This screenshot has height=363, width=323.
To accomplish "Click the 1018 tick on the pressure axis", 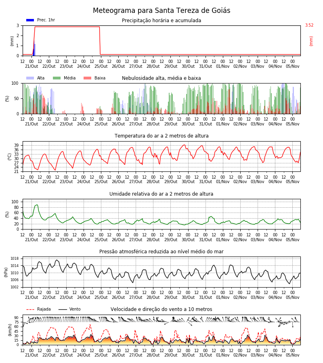I will [15, 259].
